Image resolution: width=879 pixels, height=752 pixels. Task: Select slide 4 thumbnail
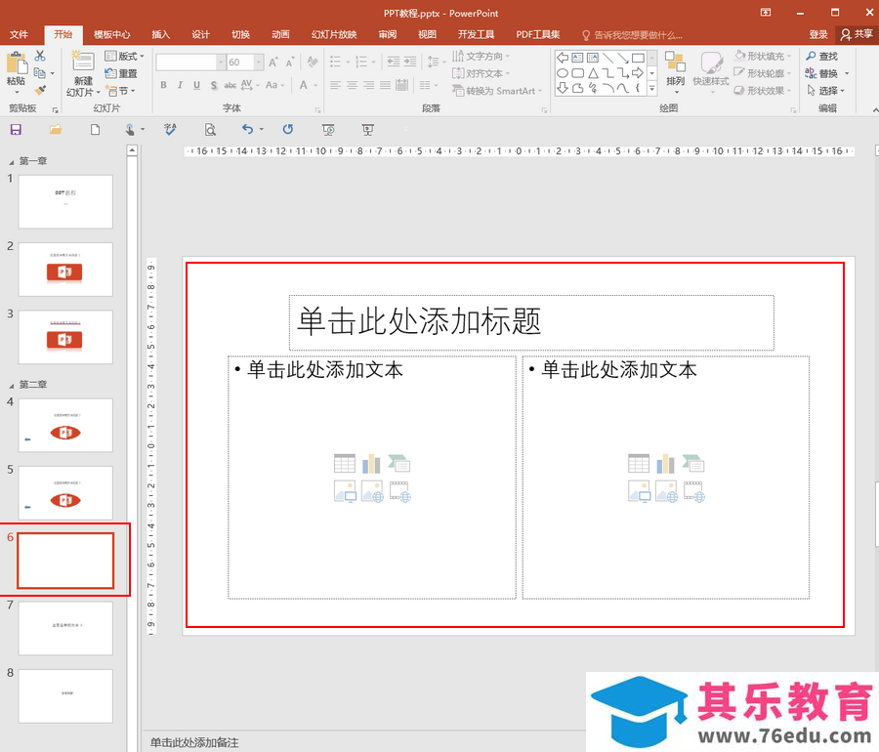(65, 425)
